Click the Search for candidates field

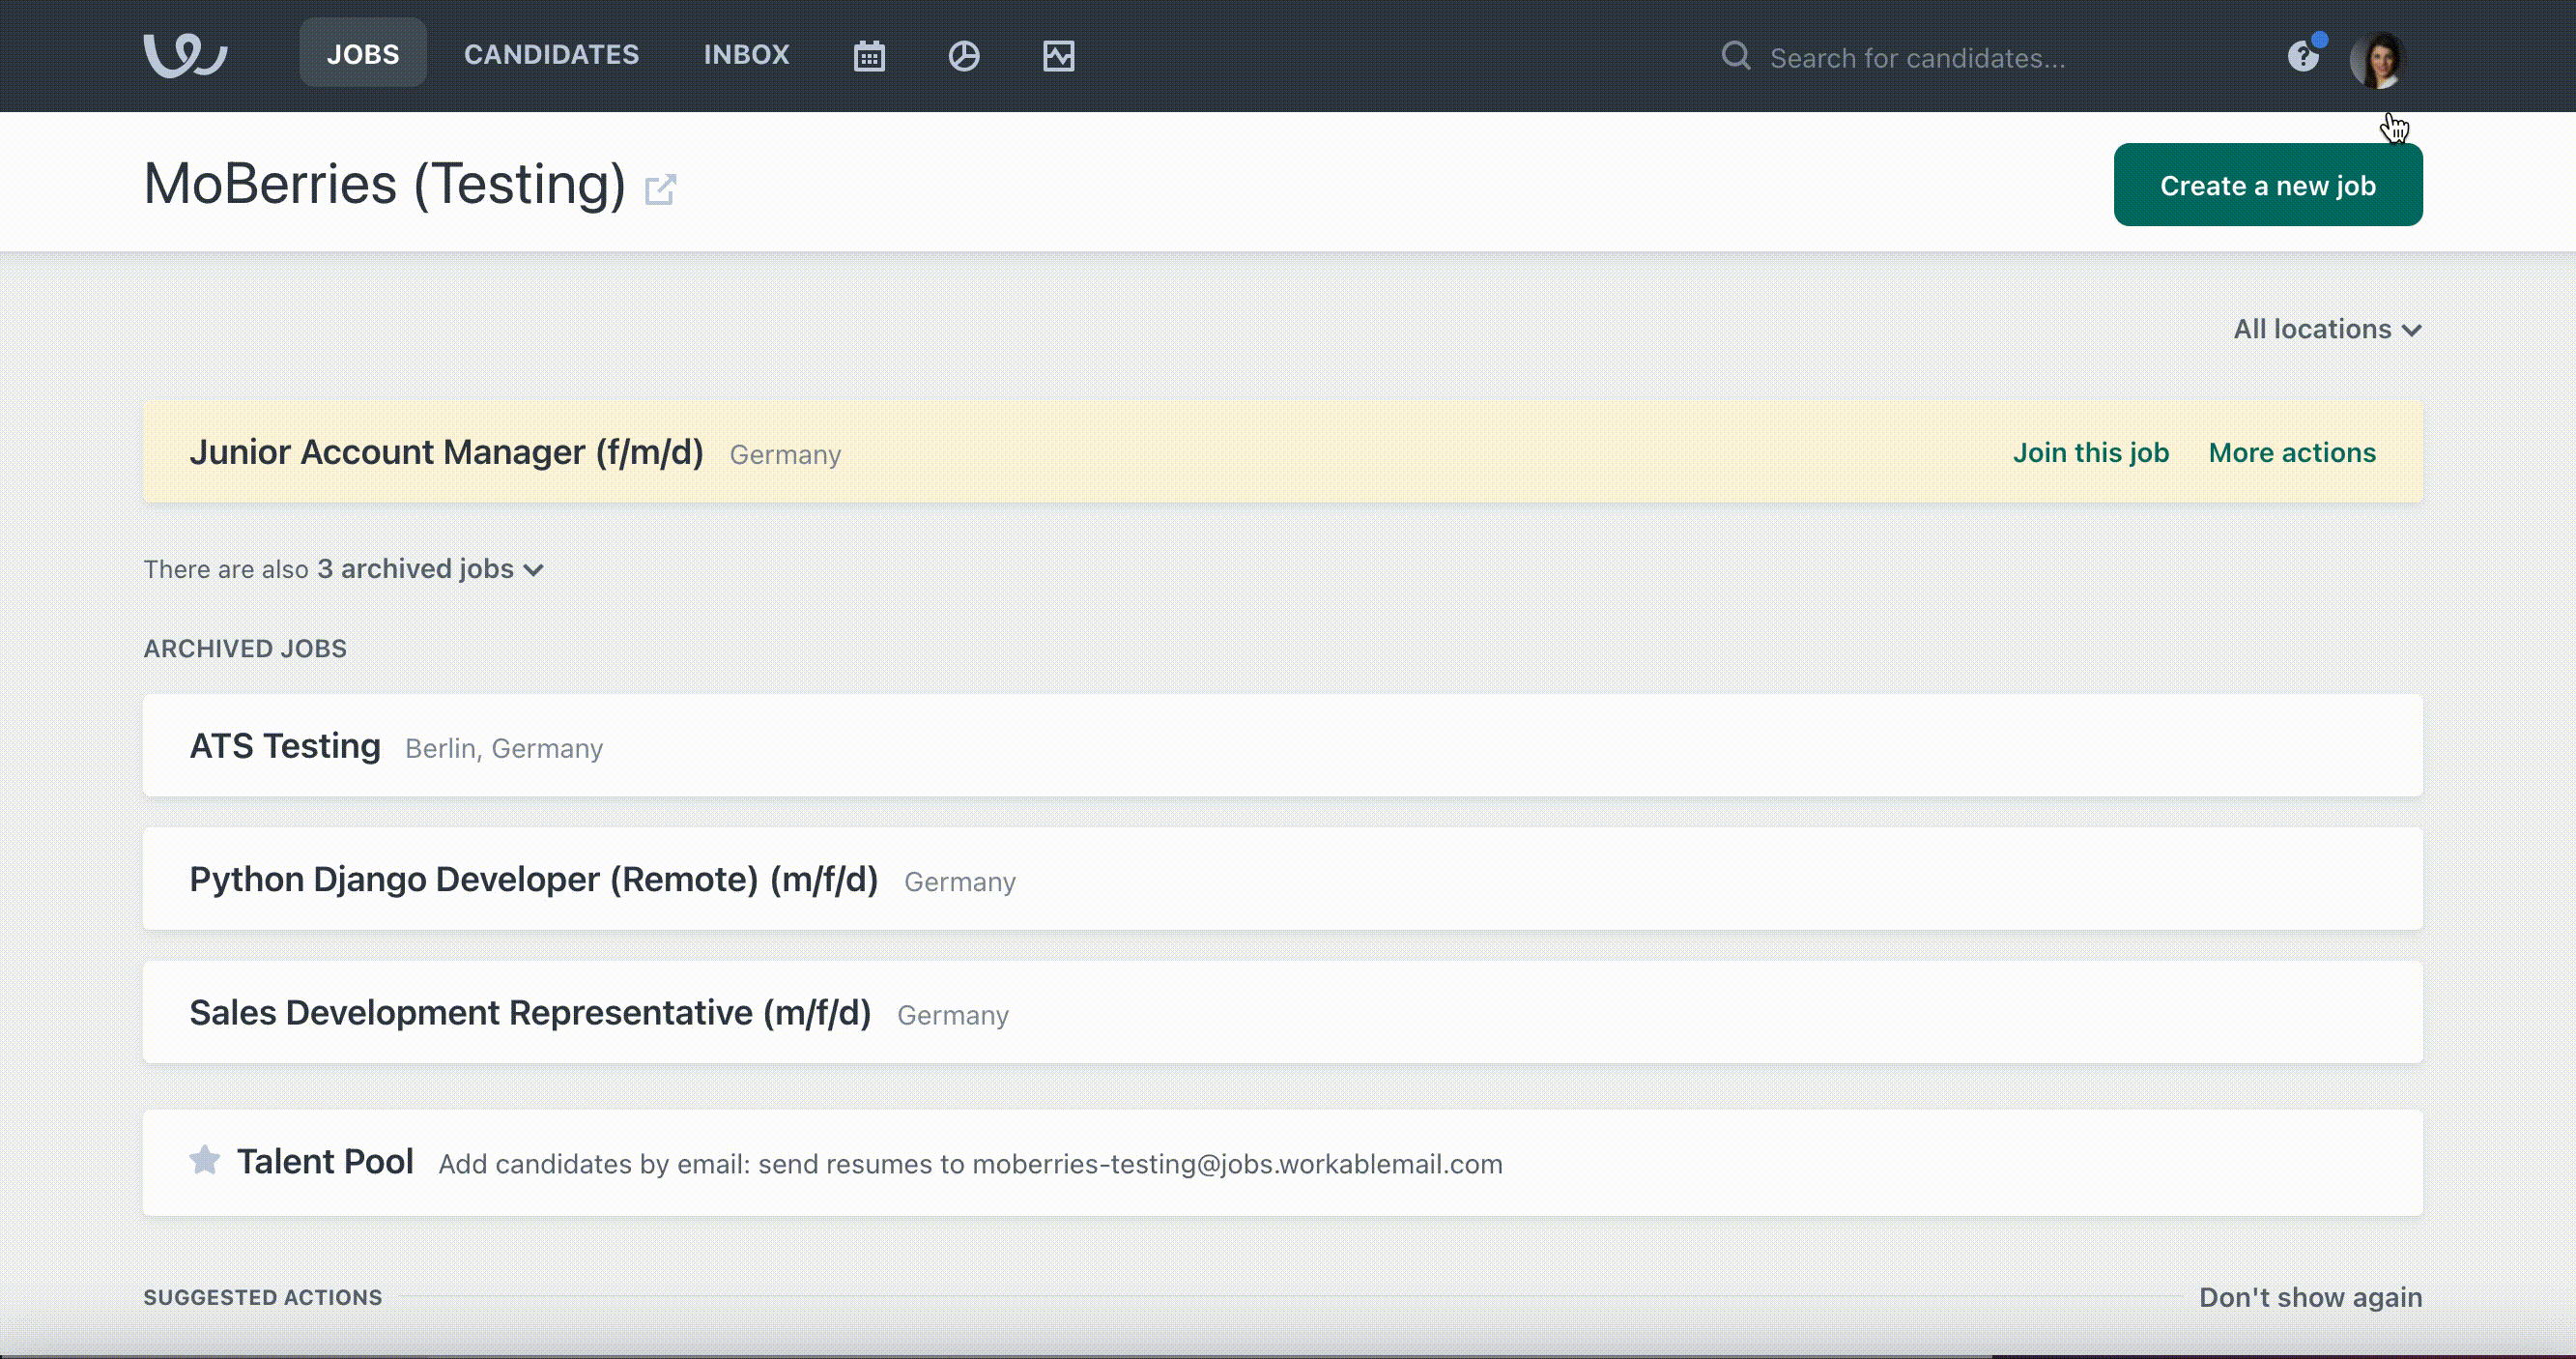[1917, 58]
